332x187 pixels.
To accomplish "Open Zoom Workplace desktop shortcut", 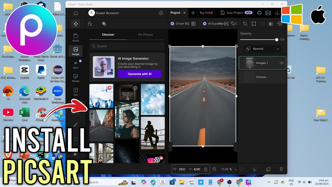I will [58, 95].
